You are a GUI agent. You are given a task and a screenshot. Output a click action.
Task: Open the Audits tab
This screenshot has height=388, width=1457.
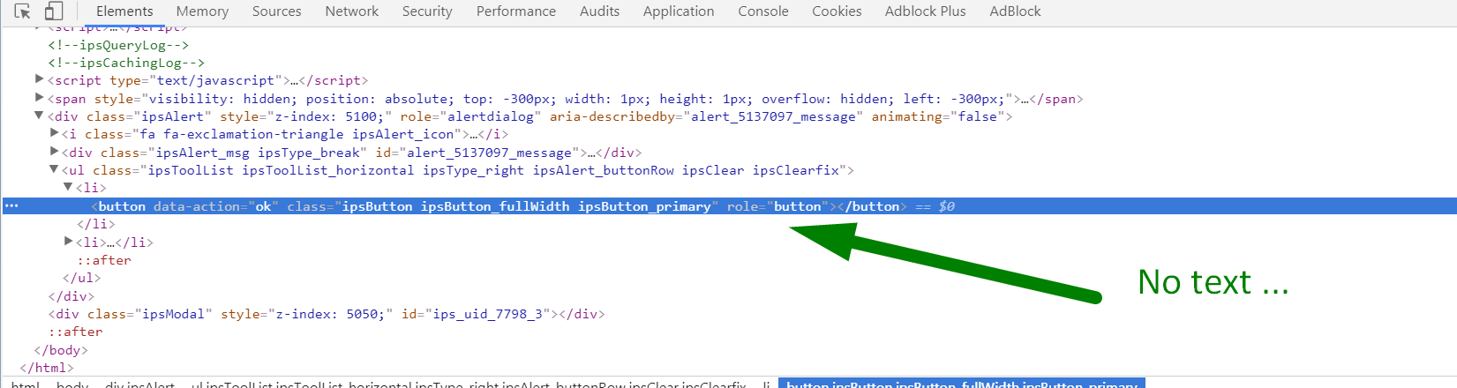point(599,11)
